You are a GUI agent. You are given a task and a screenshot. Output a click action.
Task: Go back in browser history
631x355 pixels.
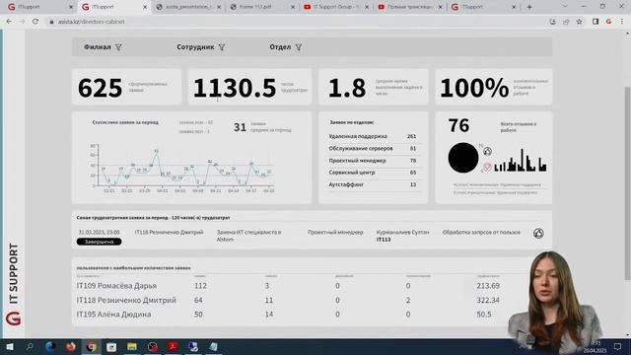click(x=9, y=22)
